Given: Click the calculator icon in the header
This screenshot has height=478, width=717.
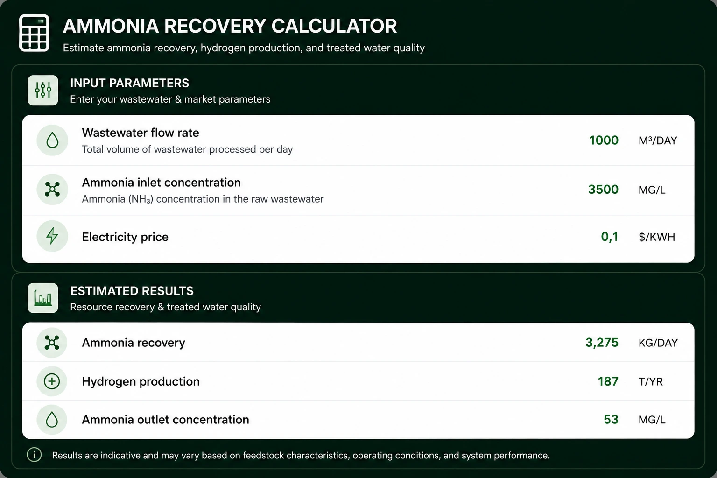Looking at the screenshot, I should point(34,33).
